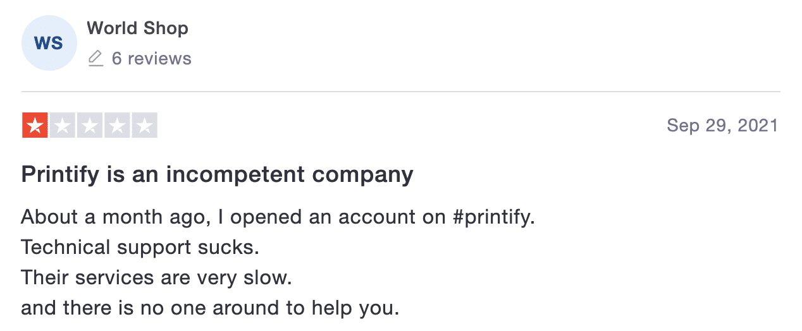Click the Sep 29, 2021 review date
Screen dimensions: 802x331
click(x=722, y=126)
